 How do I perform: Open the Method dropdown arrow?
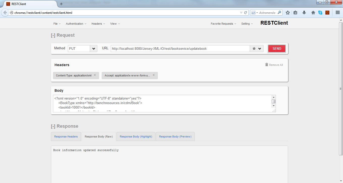point(94,49)
